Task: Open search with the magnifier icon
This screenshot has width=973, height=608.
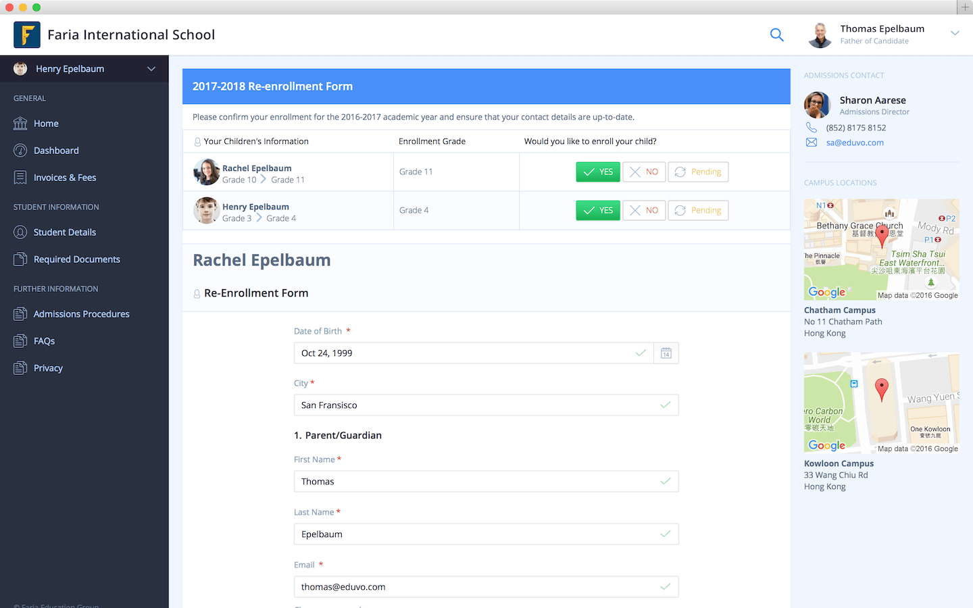Action: pos(777,34)
